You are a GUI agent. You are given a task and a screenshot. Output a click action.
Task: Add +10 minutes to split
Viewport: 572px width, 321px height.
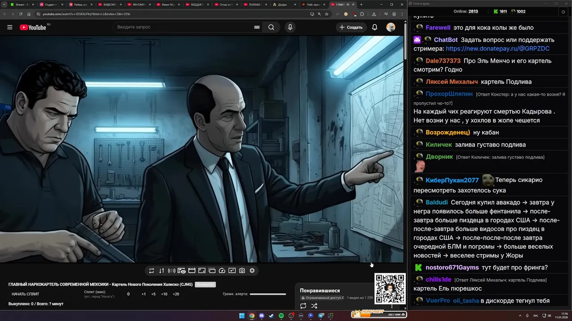tap(164, 294)
